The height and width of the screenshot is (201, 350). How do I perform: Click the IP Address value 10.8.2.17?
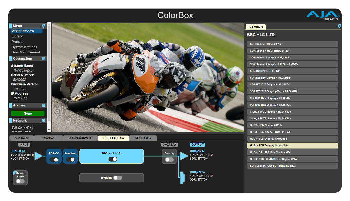[20, 98]
